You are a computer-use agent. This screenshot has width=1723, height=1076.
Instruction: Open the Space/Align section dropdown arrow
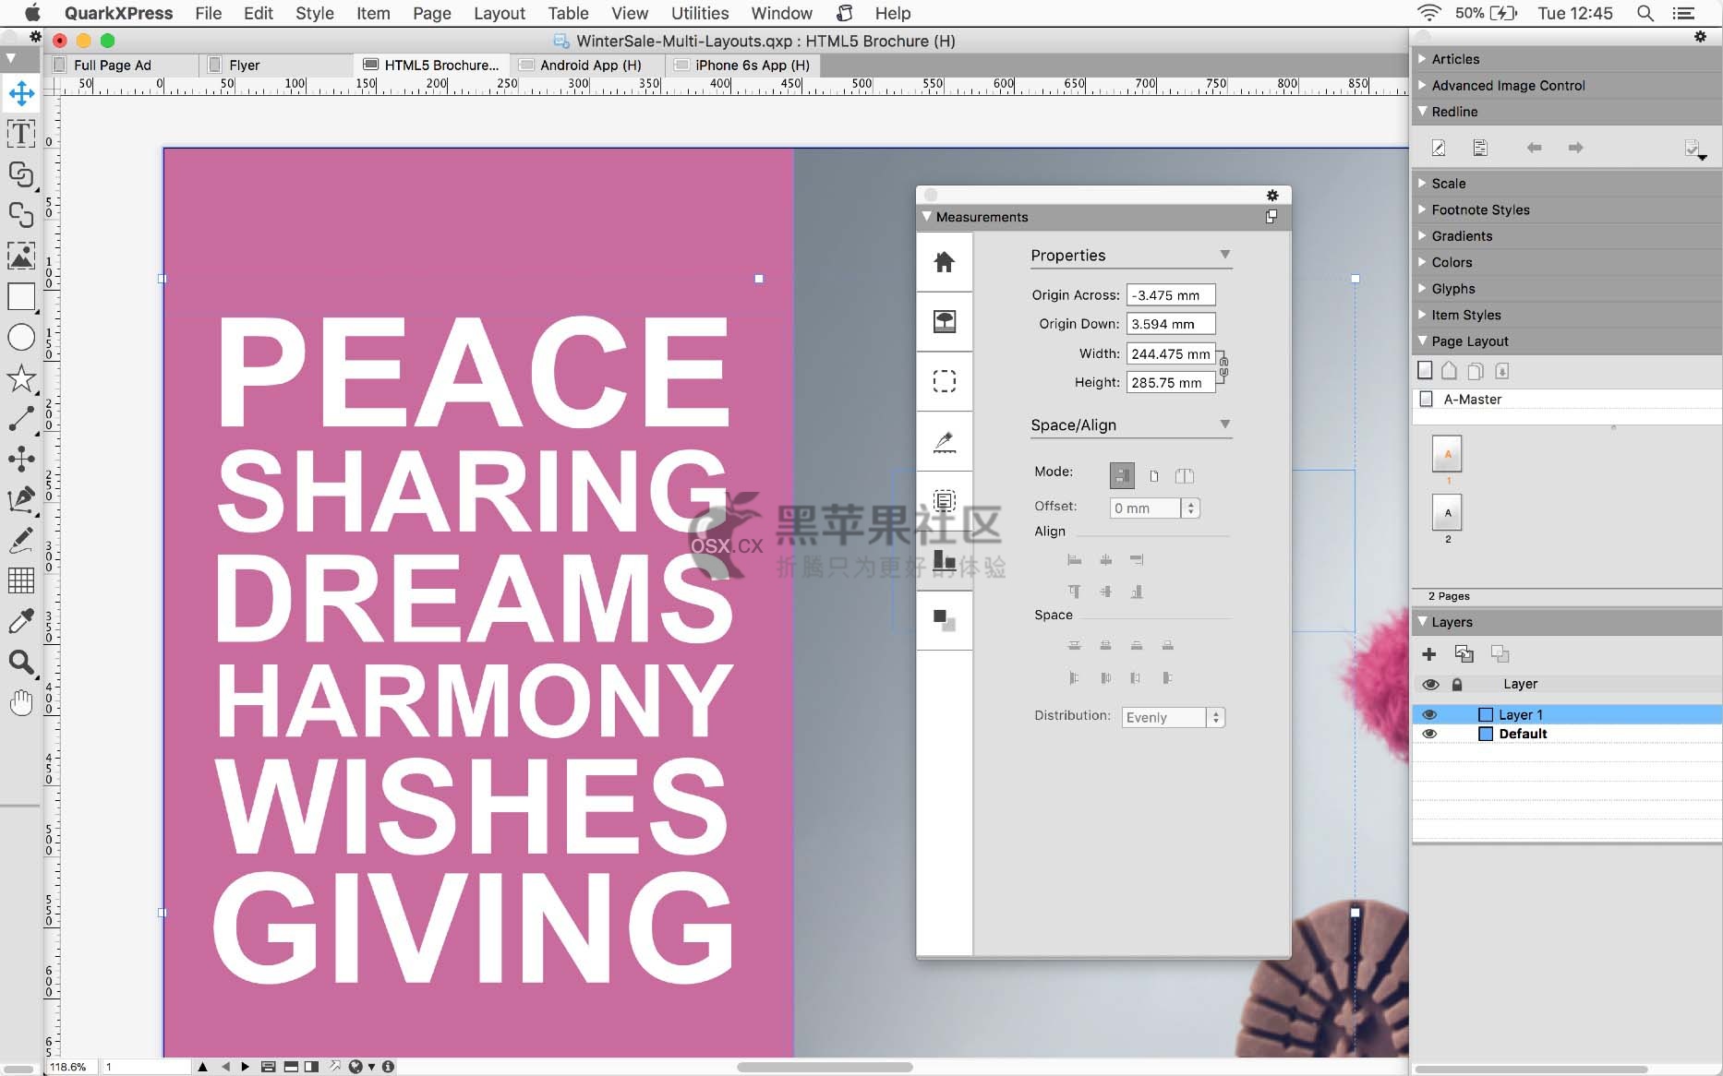[x=1224, y=424]
